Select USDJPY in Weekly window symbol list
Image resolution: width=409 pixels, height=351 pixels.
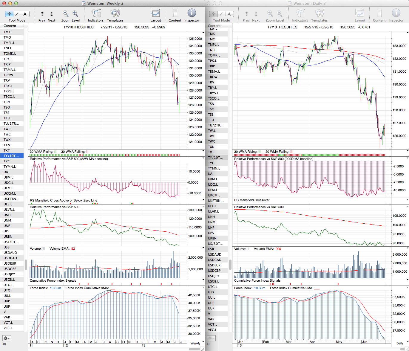(x=9, y=274)
